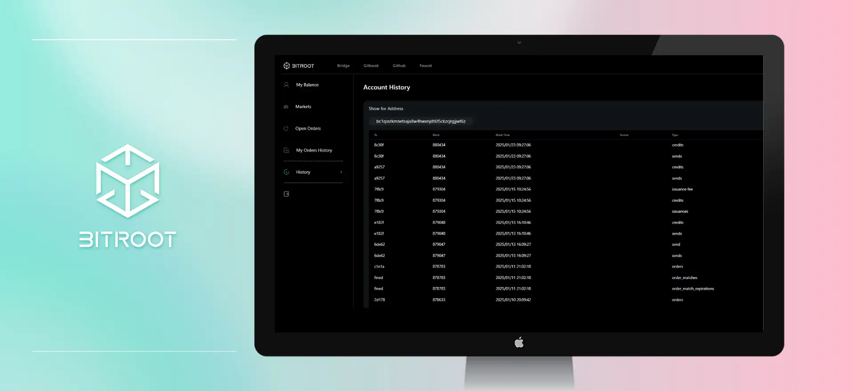
Task: Select the issuance fee row for 7f8c9
Action: pyautogui.click(x=682, y=189)
